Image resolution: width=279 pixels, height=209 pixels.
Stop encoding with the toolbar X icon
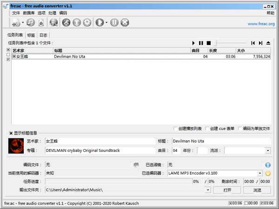(125, 22)
